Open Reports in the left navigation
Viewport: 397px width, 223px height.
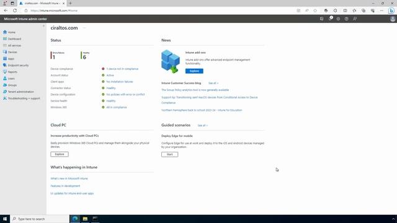pos(10,72)
